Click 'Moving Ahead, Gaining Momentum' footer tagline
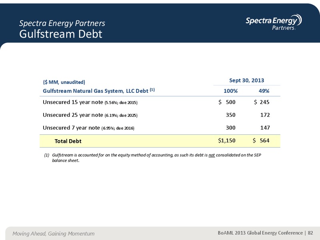 [54, 234]
